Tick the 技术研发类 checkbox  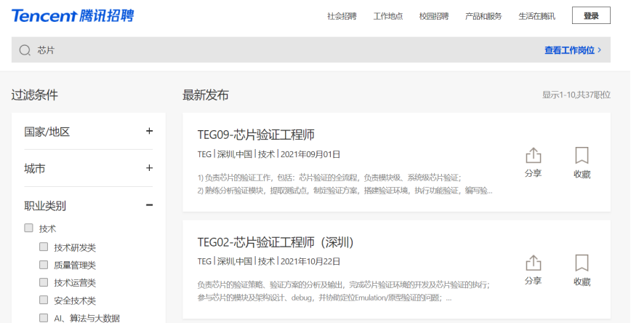(x=44, y=247)
